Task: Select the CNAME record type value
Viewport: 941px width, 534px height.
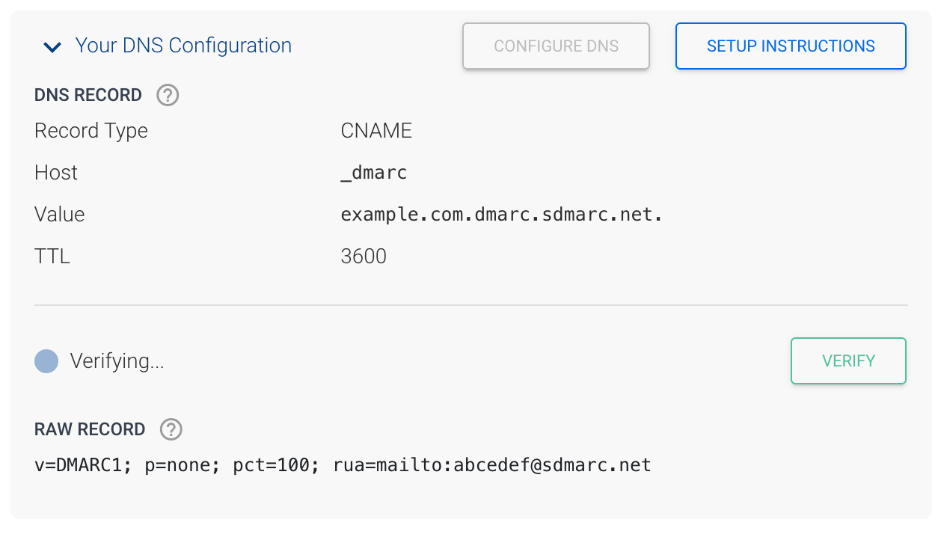Action: click(x=376, y=130)
